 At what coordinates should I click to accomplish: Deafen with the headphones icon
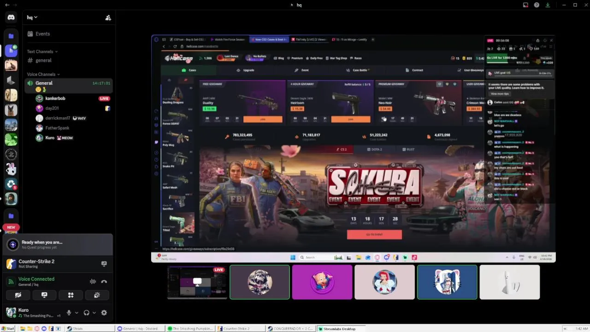[86, 313]
